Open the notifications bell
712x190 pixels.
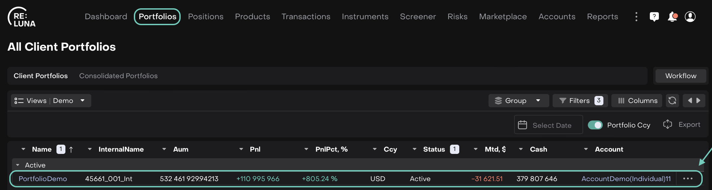coord(672,17)
